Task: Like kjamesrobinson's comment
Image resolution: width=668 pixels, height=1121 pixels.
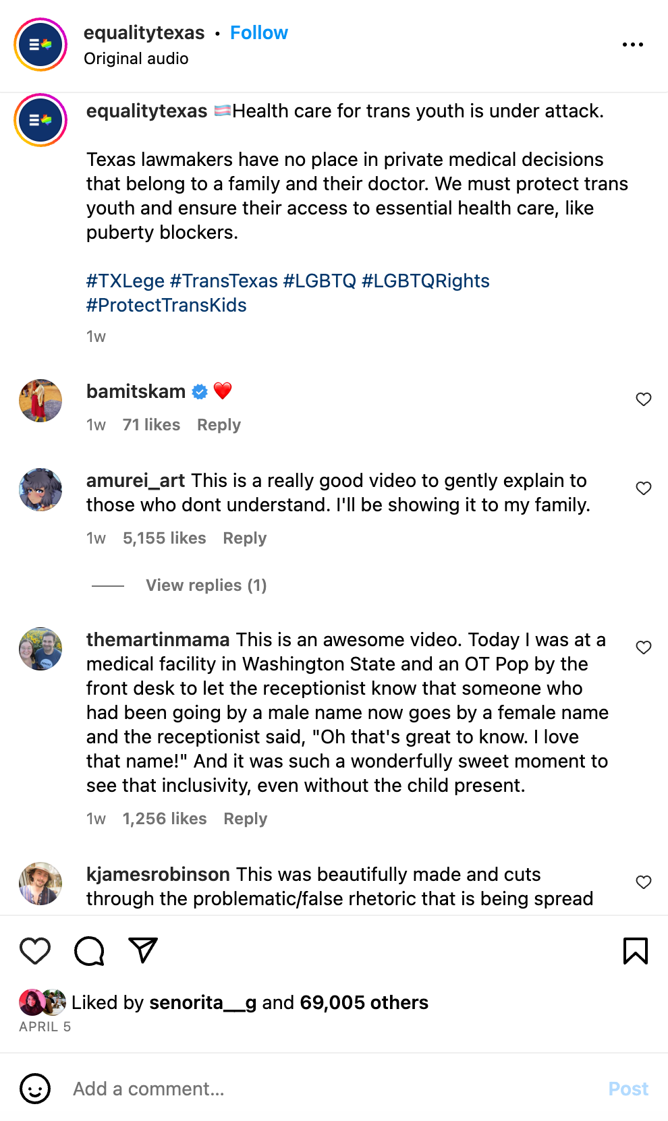Action: tap(644, 882)
